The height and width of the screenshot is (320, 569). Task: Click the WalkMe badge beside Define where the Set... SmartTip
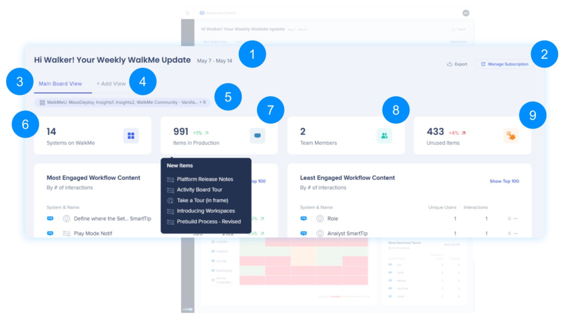point(50,218)
